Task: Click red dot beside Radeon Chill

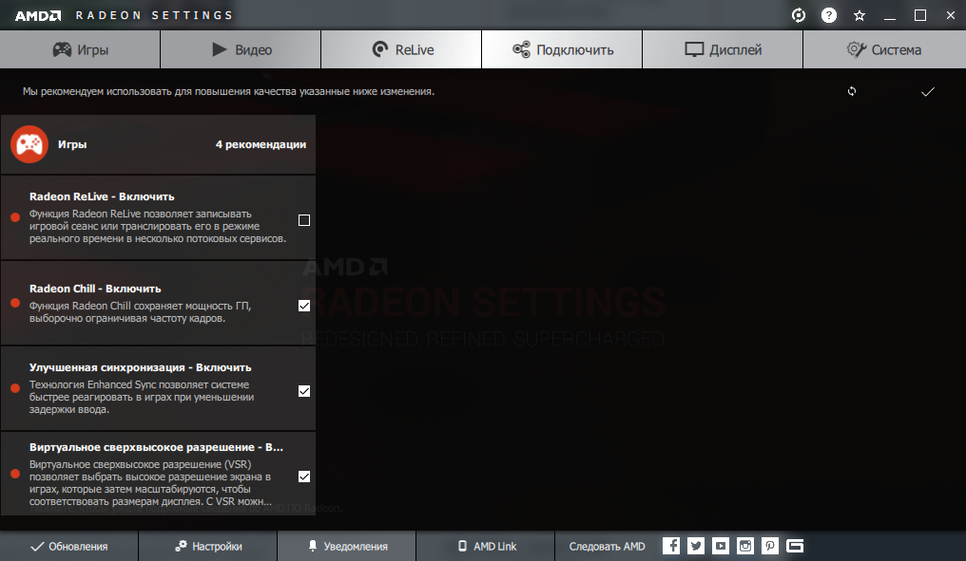Action: (15, 303)
